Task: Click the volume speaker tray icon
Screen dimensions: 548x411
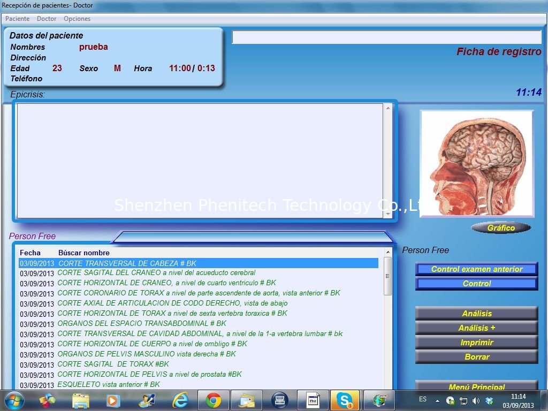Action: tap(476, 401)
